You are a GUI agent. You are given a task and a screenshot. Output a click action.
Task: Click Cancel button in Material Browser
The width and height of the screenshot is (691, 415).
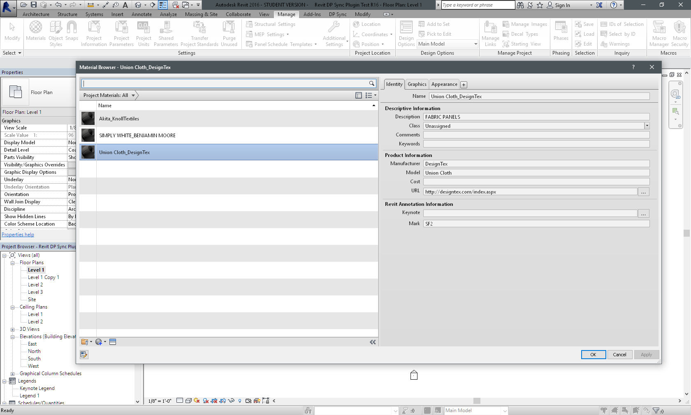pos(619,355)
